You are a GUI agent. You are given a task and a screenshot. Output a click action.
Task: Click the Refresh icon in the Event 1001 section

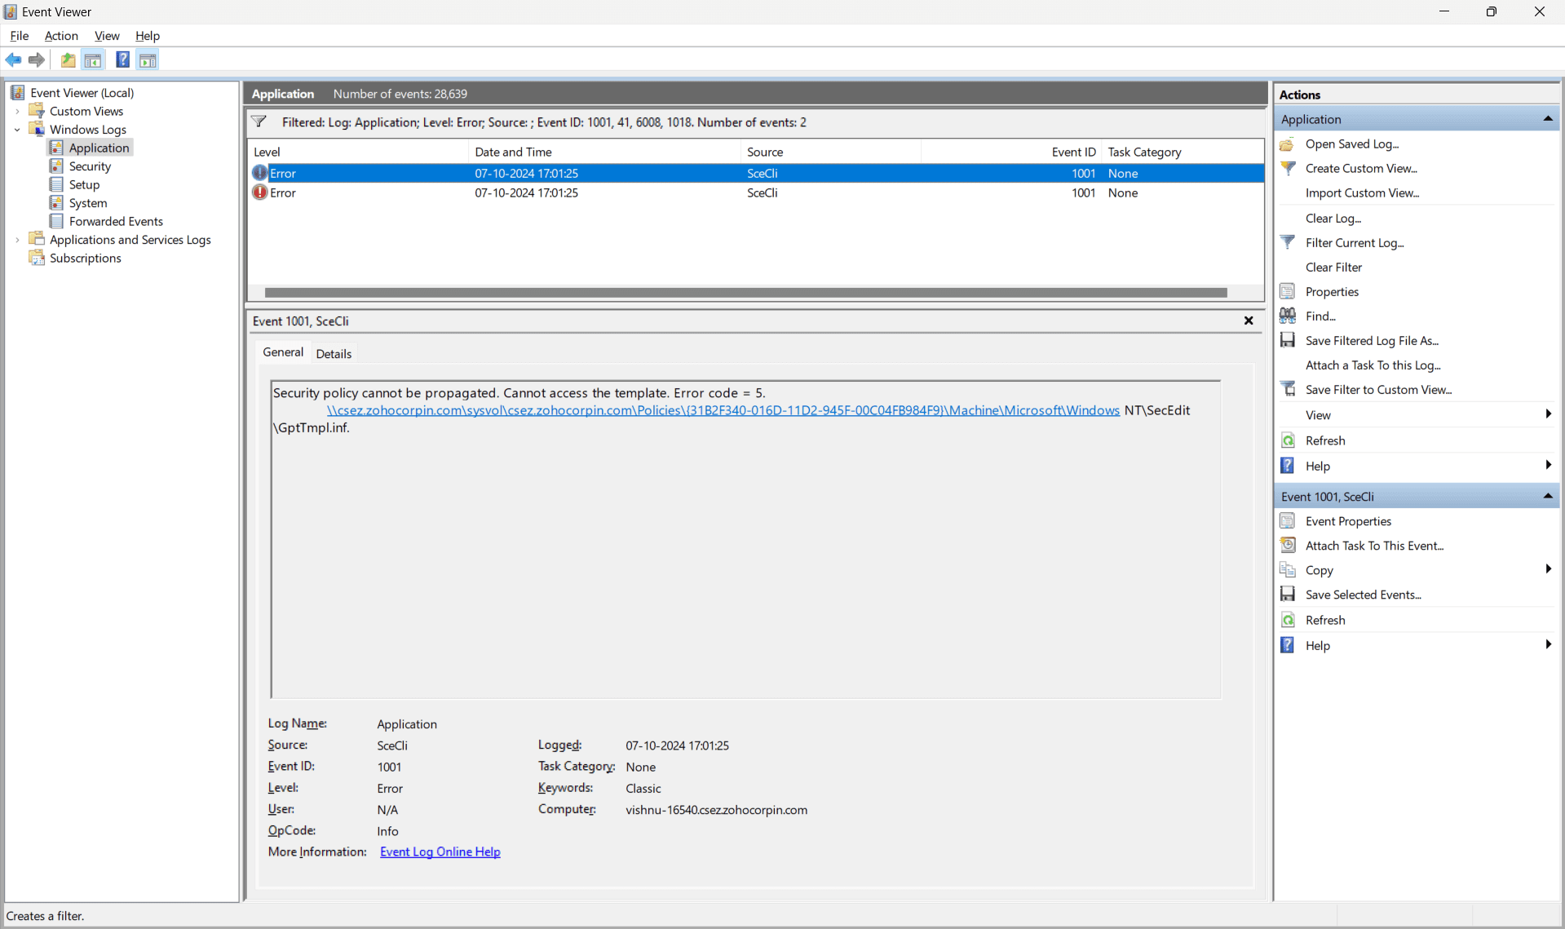pos(1288,620)
